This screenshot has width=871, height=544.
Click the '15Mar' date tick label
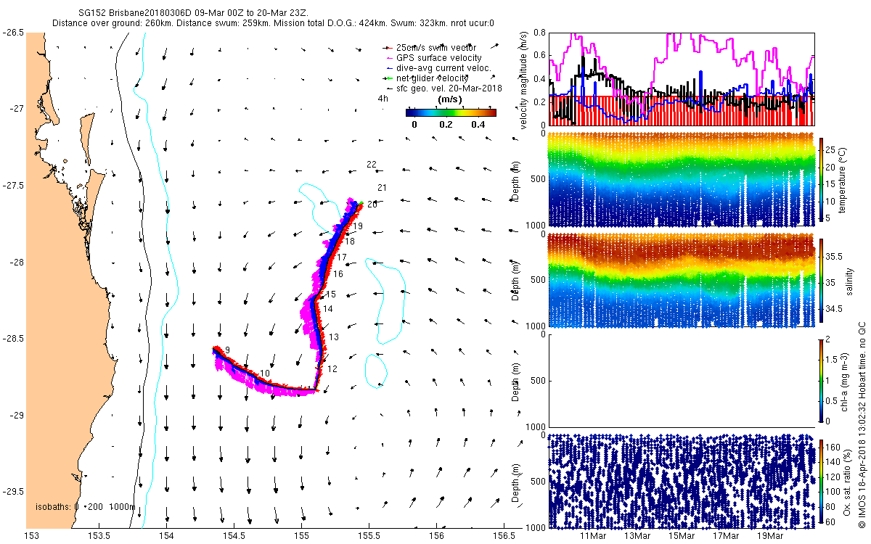[x=682, y=536]
